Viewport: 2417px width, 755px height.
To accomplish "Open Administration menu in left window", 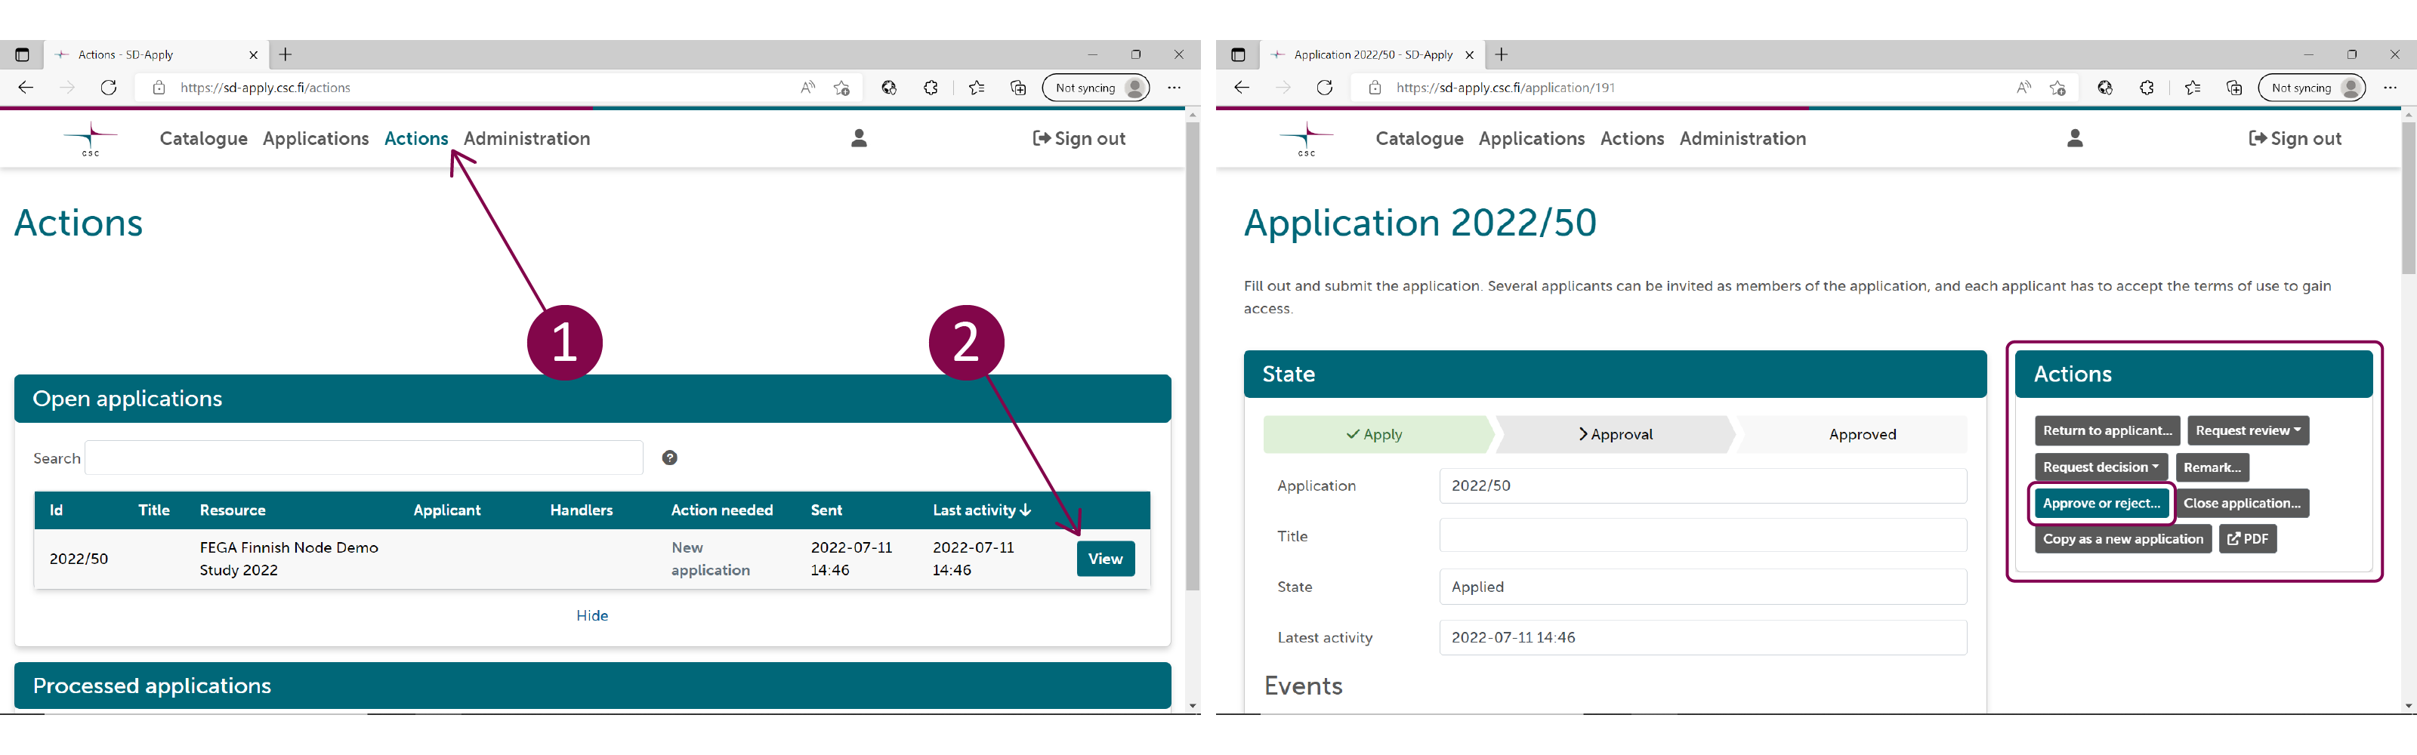I will [x=526, y=139].
